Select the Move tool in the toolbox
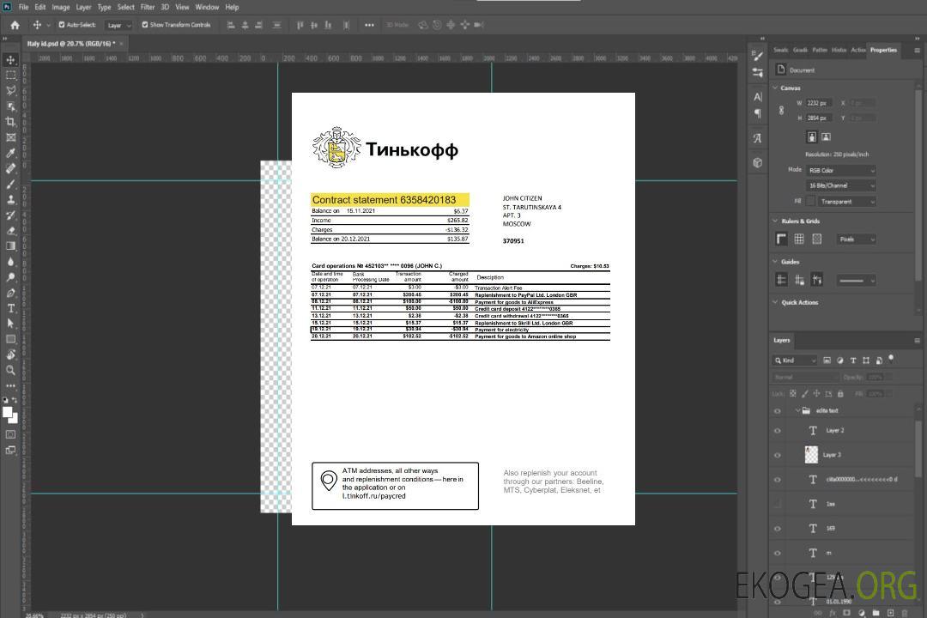This screenshot has width=927, height=618. coord(10,60)
